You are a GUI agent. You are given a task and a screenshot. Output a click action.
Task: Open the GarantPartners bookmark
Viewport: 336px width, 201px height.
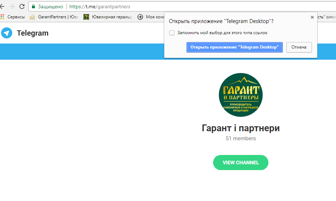click(54, 17)
